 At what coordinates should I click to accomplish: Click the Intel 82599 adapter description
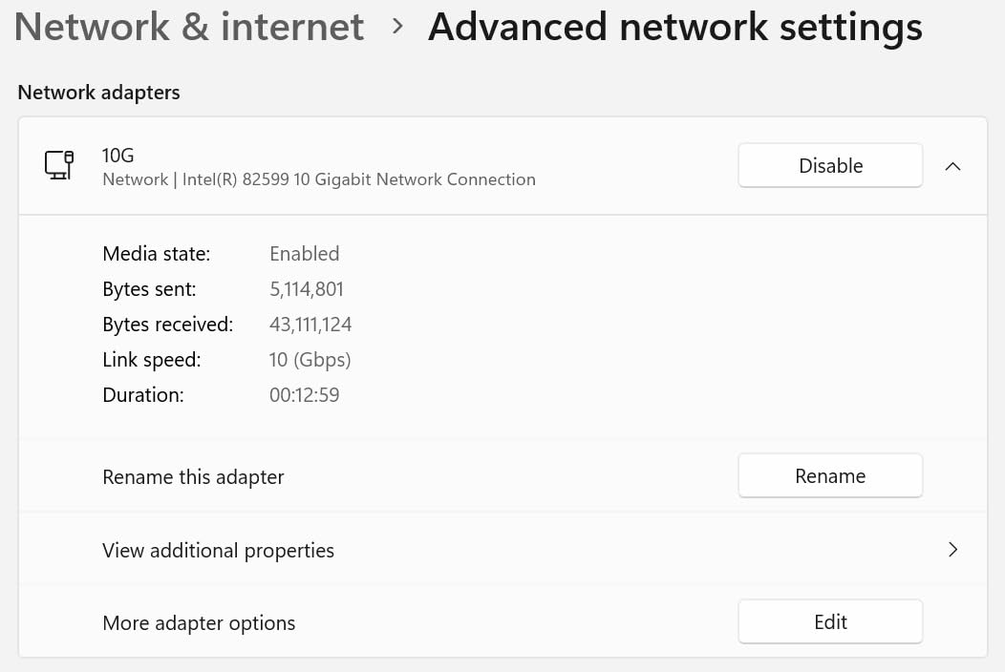[318, 179]
